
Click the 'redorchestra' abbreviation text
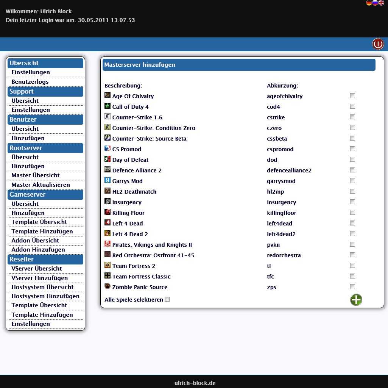point(284,255)
